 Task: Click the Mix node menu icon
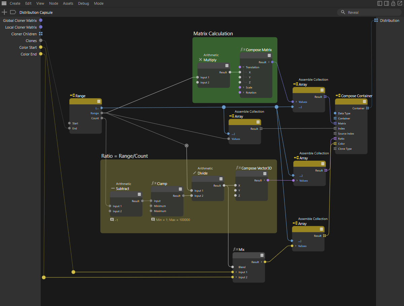pos(262,255)
